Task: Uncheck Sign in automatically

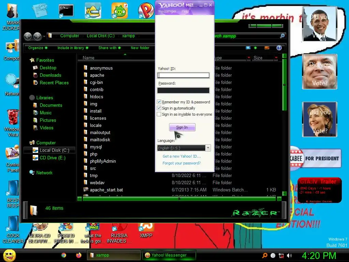Action: [x=159, y=108]
